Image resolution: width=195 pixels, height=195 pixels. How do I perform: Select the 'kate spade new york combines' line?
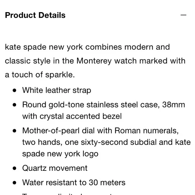click(87, 47)
